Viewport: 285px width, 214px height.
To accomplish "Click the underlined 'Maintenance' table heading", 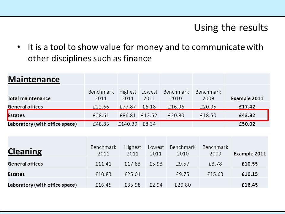I will pyautogui.click(x=34, y=79).
